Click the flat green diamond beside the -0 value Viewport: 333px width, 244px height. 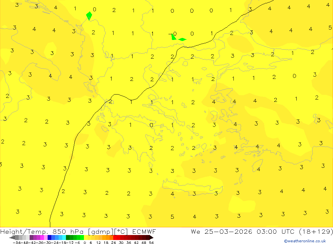[182, 39]
